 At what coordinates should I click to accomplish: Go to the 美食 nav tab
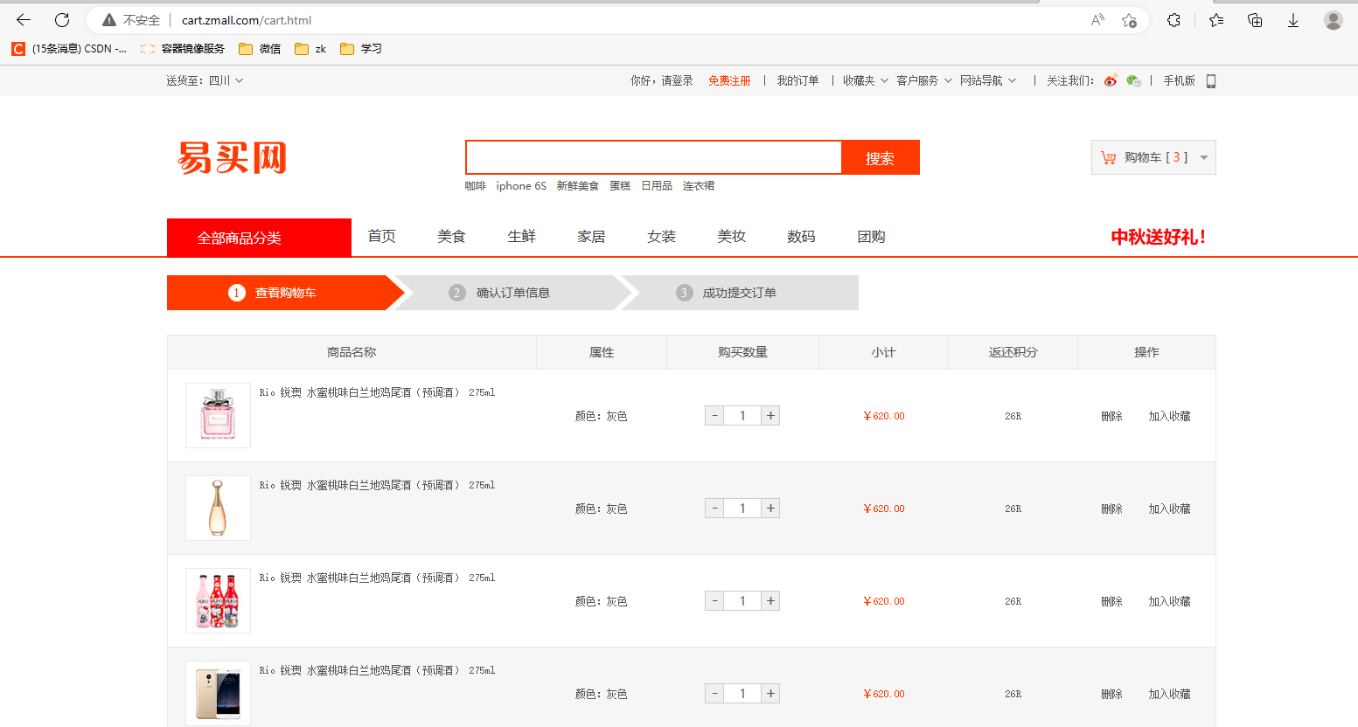(x=451, y=237)
